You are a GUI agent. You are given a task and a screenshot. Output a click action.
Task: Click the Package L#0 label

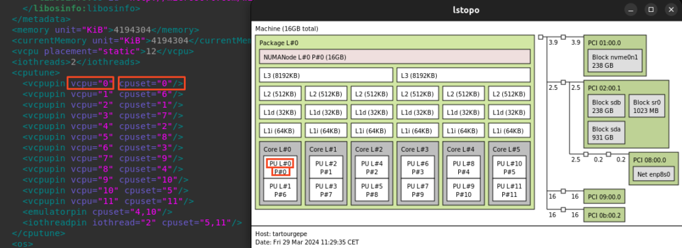tap(279, 43)
